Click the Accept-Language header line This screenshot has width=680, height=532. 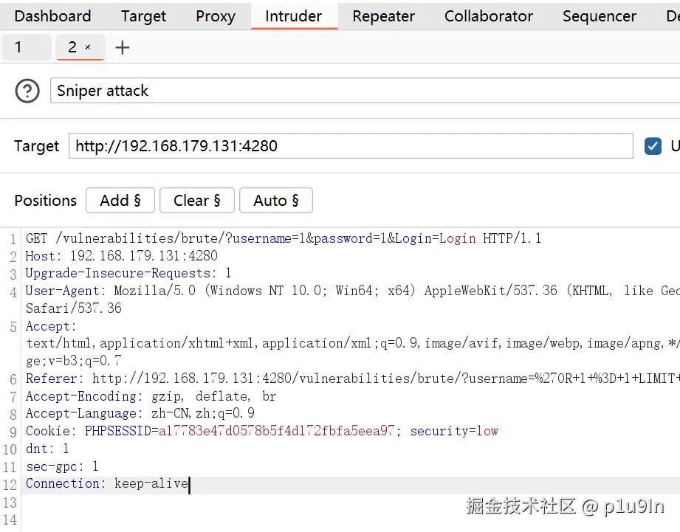tap(140, 413)
